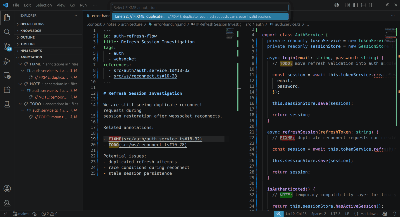Click the Ln 19, Col 28 position indicator

[x=296, y=214]
